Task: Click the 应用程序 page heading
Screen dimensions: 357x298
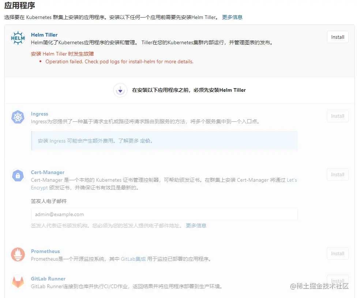Action: (x=20, y=5)
